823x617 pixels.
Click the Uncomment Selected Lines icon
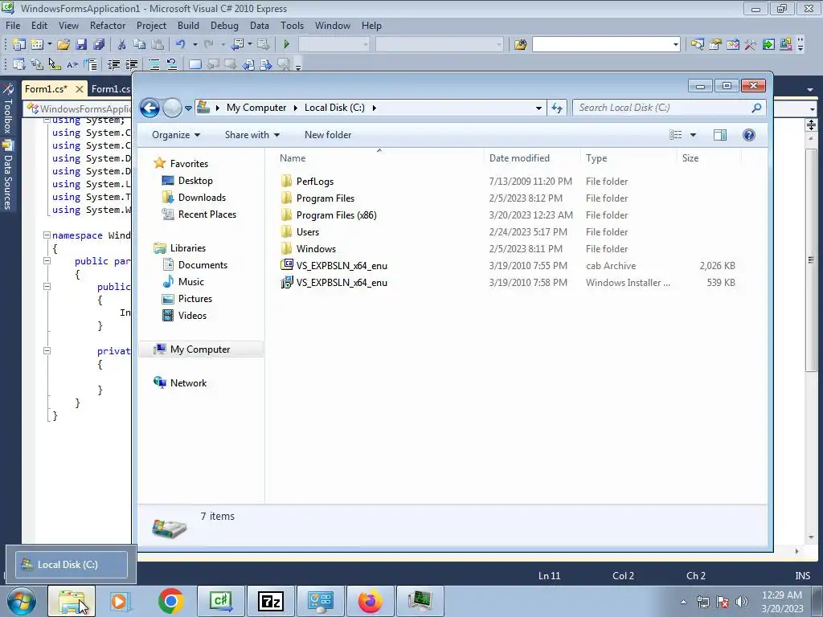[x=172, y=64]
